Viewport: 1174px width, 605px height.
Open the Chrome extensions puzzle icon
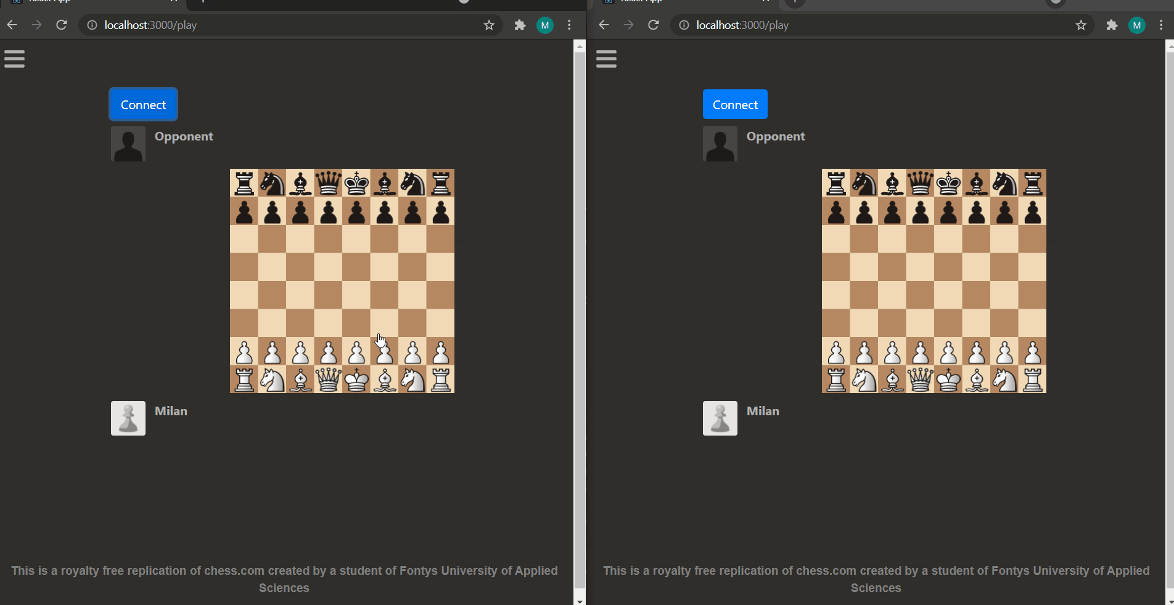point(520,25)
